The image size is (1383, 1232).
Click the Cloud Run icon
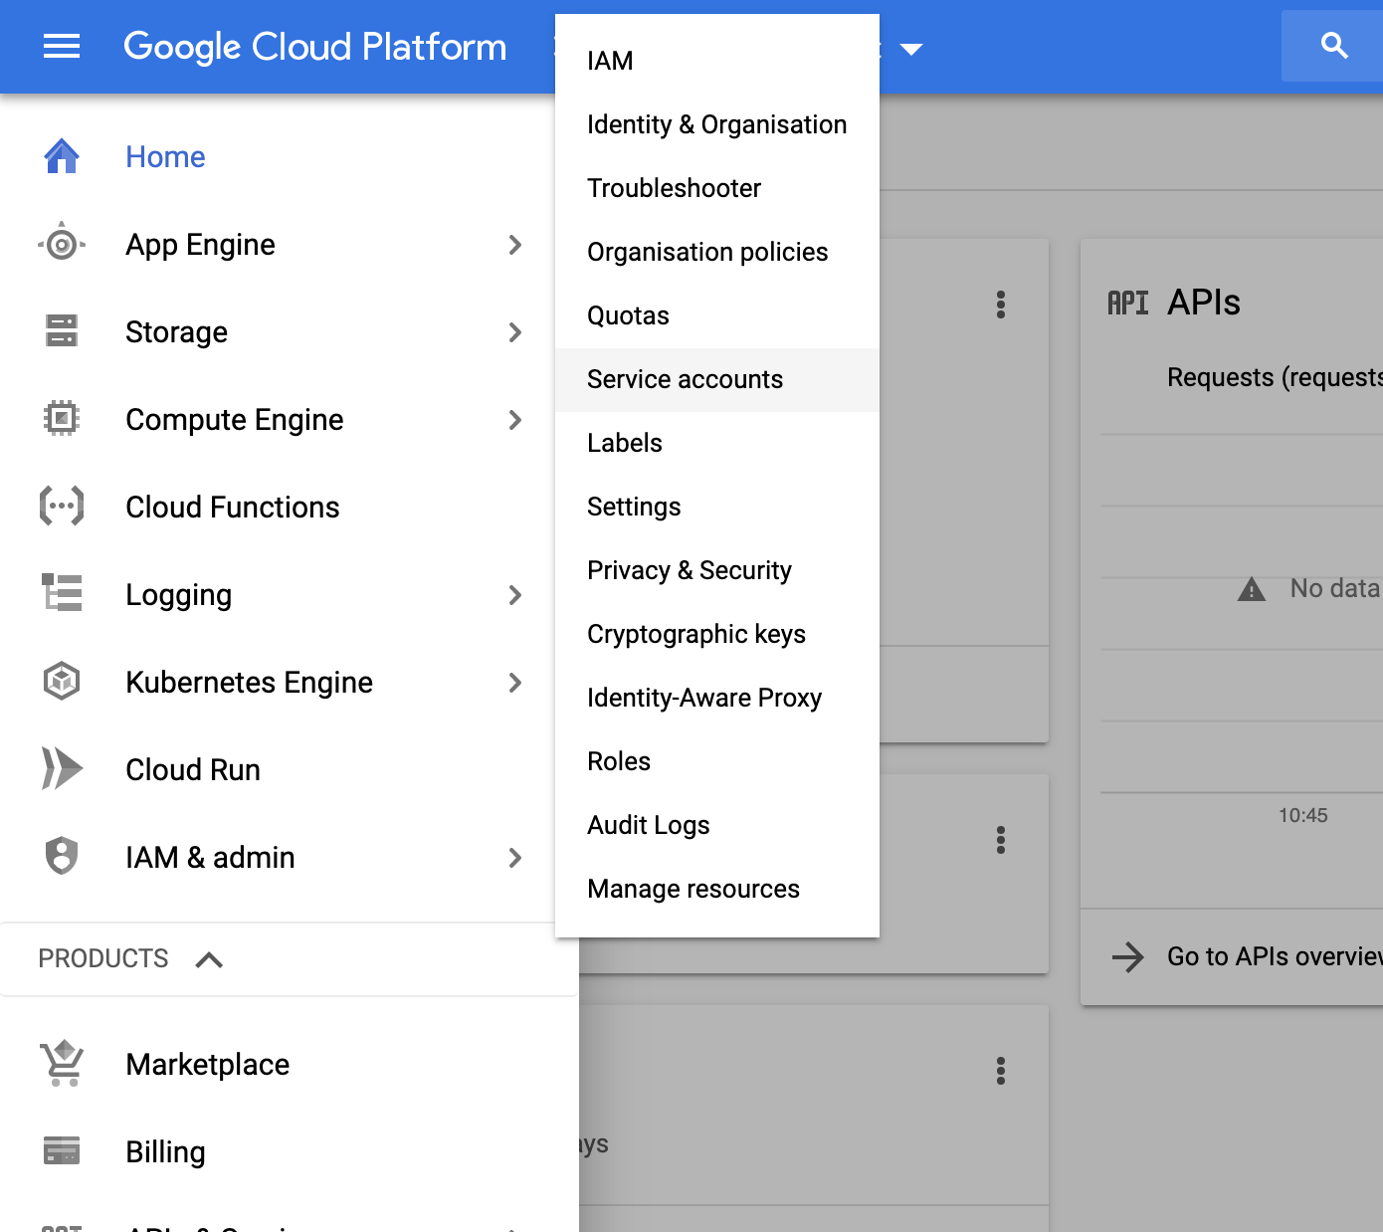(62, 769)
